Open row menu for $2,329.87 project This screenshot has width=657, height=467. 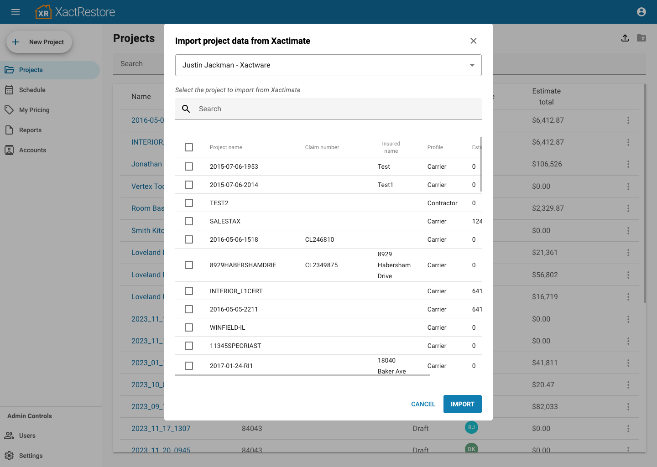(628, 208)
